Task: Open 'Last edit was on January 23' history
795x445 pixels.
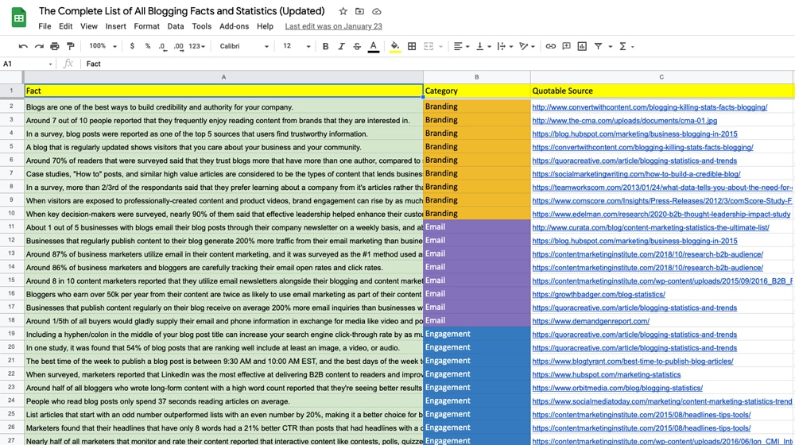Action: pyautogui.click(x=334, y=26)
